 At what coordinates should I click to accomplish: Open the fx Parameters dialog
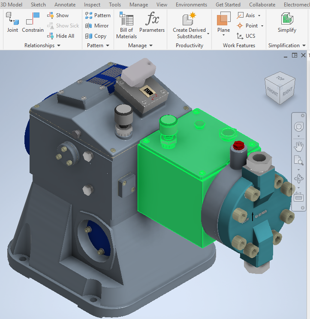pos(152,22)
